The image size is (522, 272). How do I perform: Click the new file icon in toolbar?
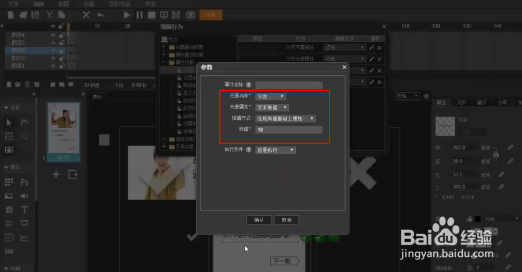(10, 15)
